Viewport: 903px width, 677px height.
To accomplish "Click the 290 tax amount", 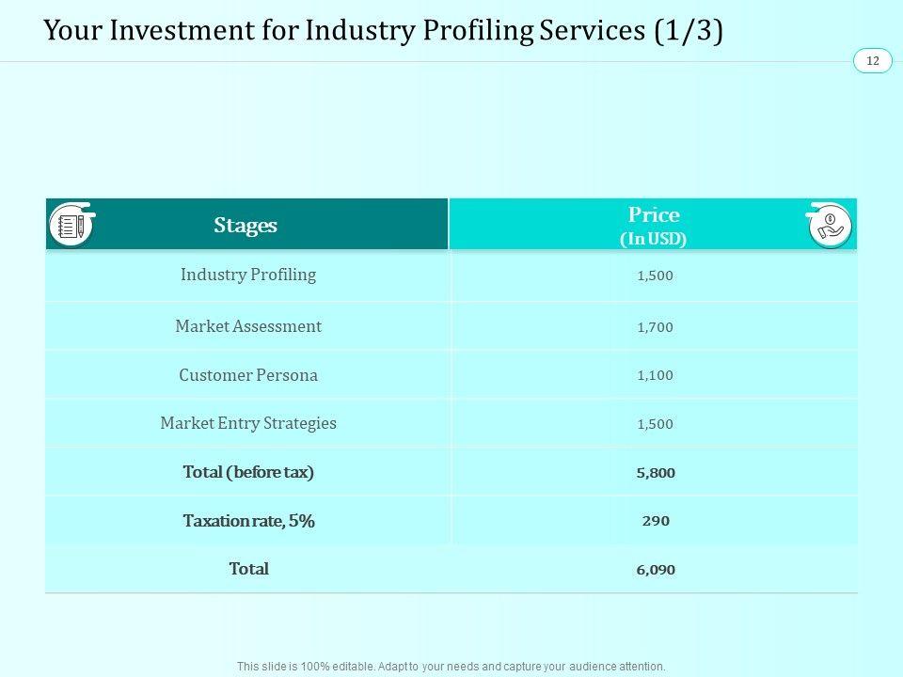I will 655,520.
